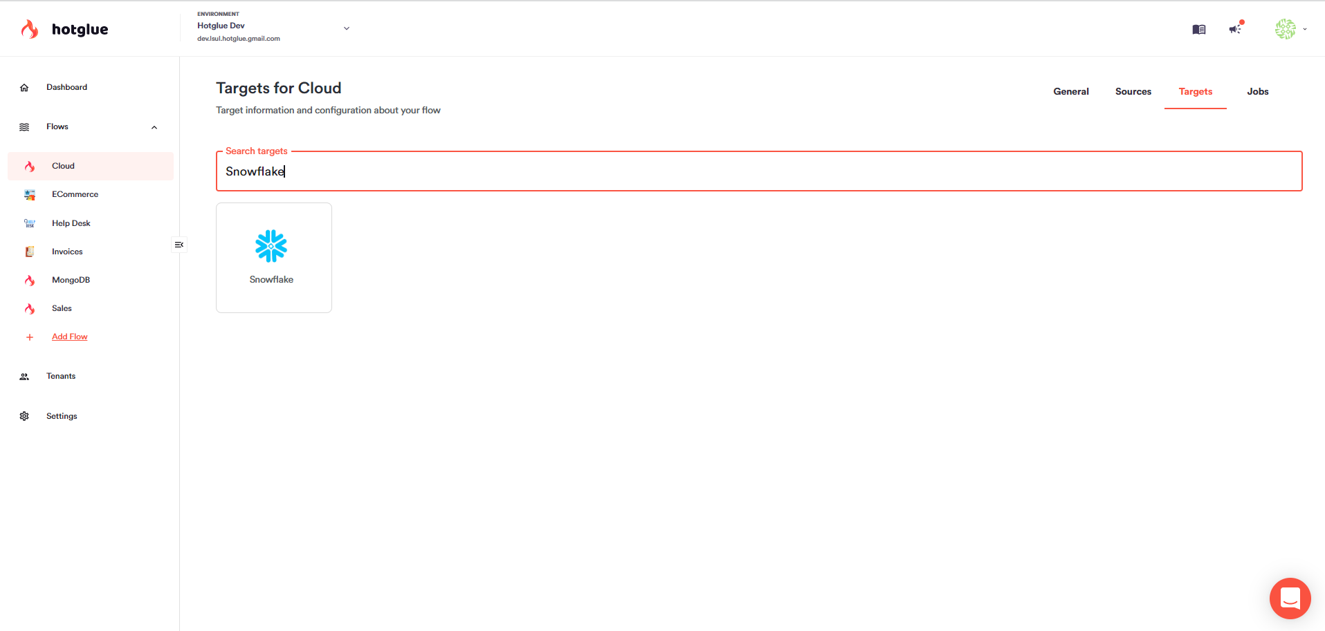Click the Flows waves icon
Viewport: 1325px width, 631px height.
24,127
